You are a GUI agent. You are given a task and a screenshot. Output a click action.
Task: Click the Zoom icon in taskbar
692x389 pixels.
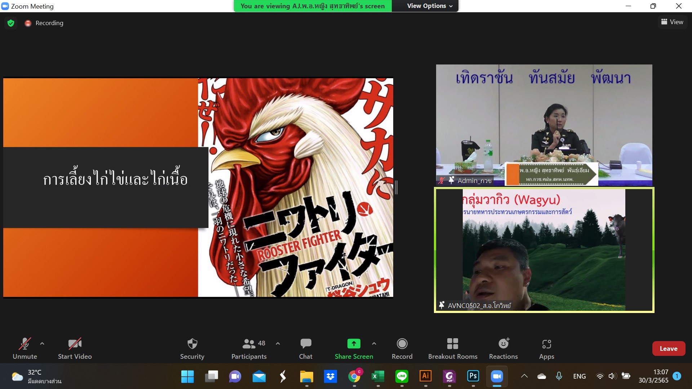(497, 376)
